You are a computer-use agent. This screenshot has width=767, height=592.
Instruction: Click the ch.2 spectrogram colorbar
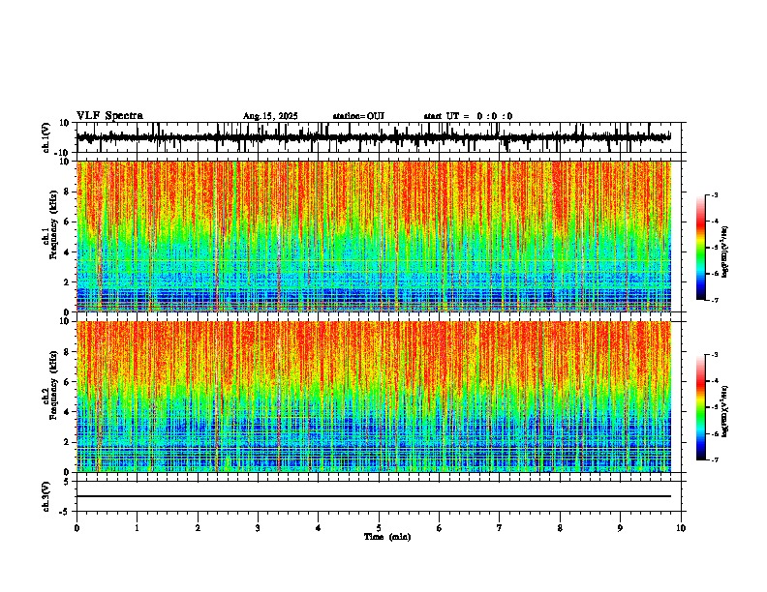tap(700, 407)
